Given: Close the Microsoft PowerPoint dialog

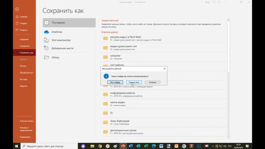Looking at the screenshot, I should pos(165,69).
